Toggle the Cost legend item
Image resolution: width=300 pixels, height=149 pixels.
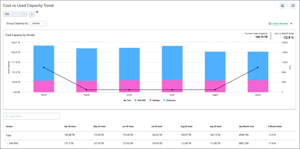(x=127, y=100)
